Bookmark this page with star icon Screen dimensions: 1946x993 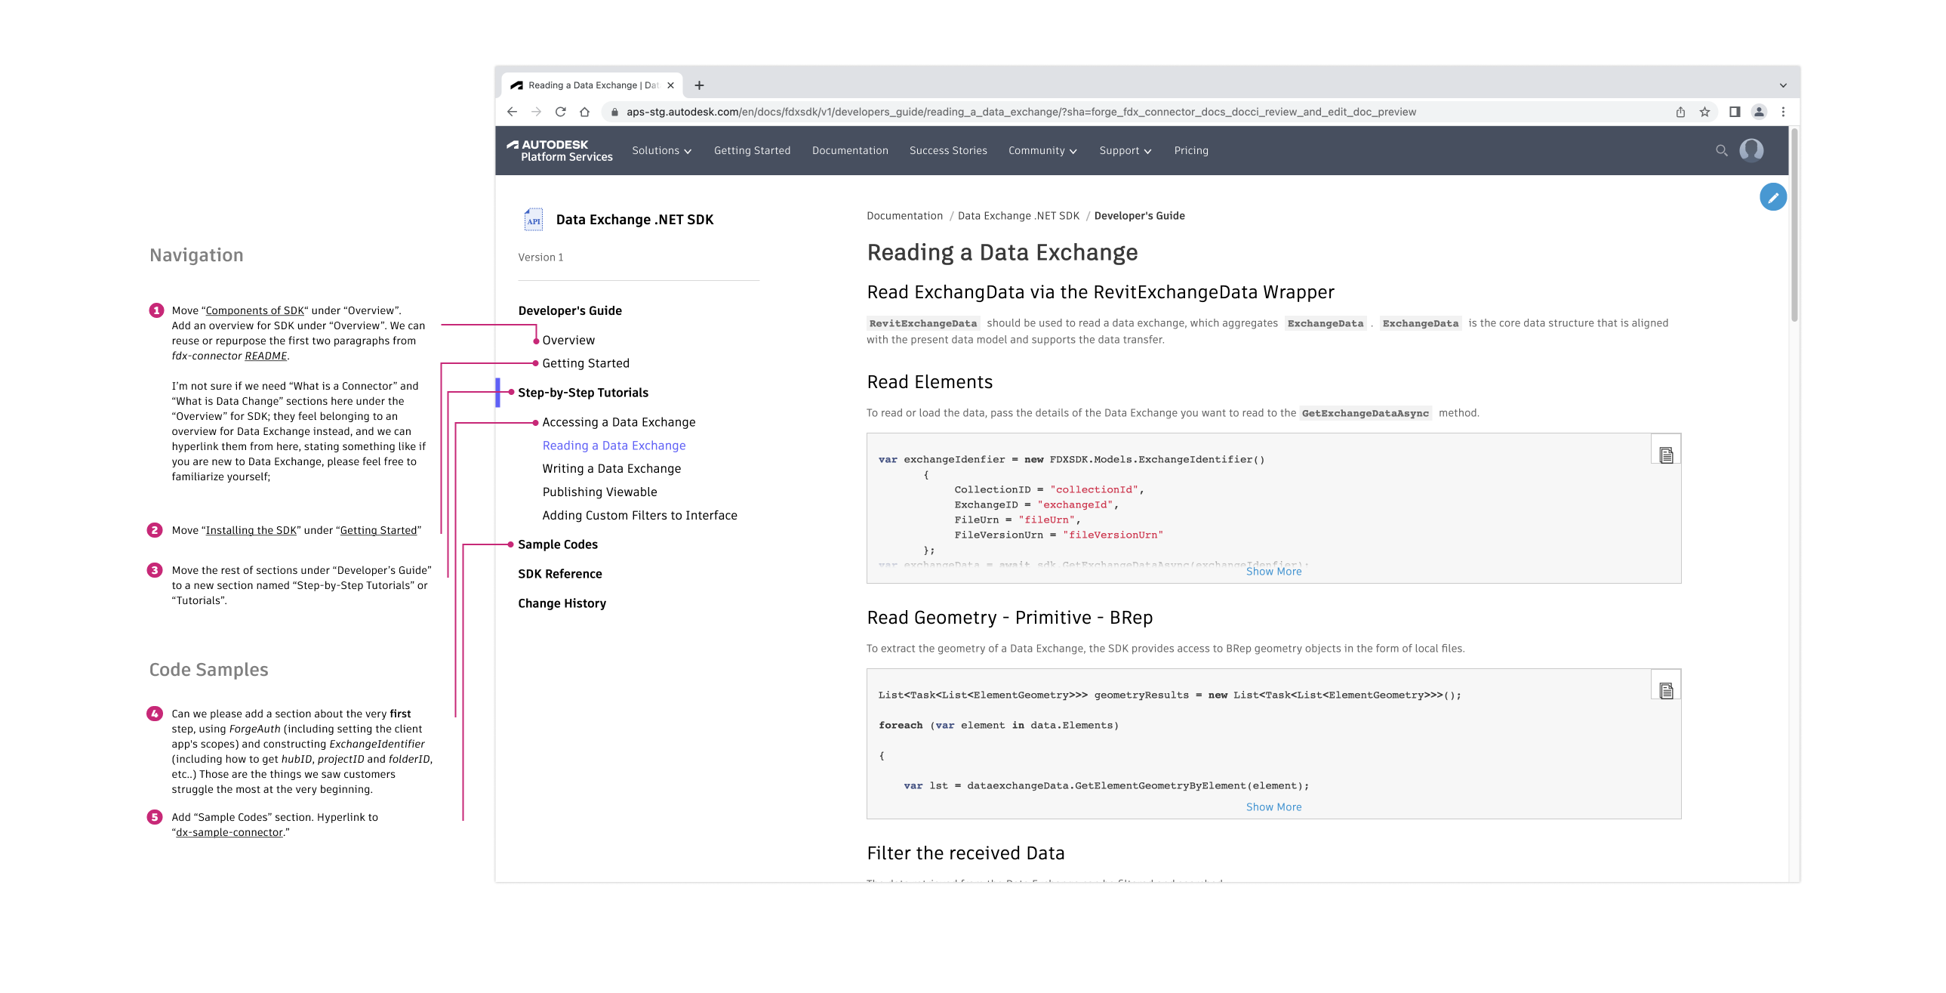click(x=1705, y=112)
